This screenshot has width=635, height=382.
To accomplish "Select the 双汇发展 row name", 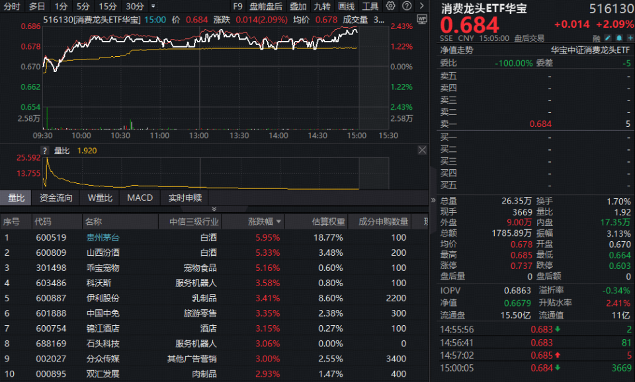I will (103, 374).
